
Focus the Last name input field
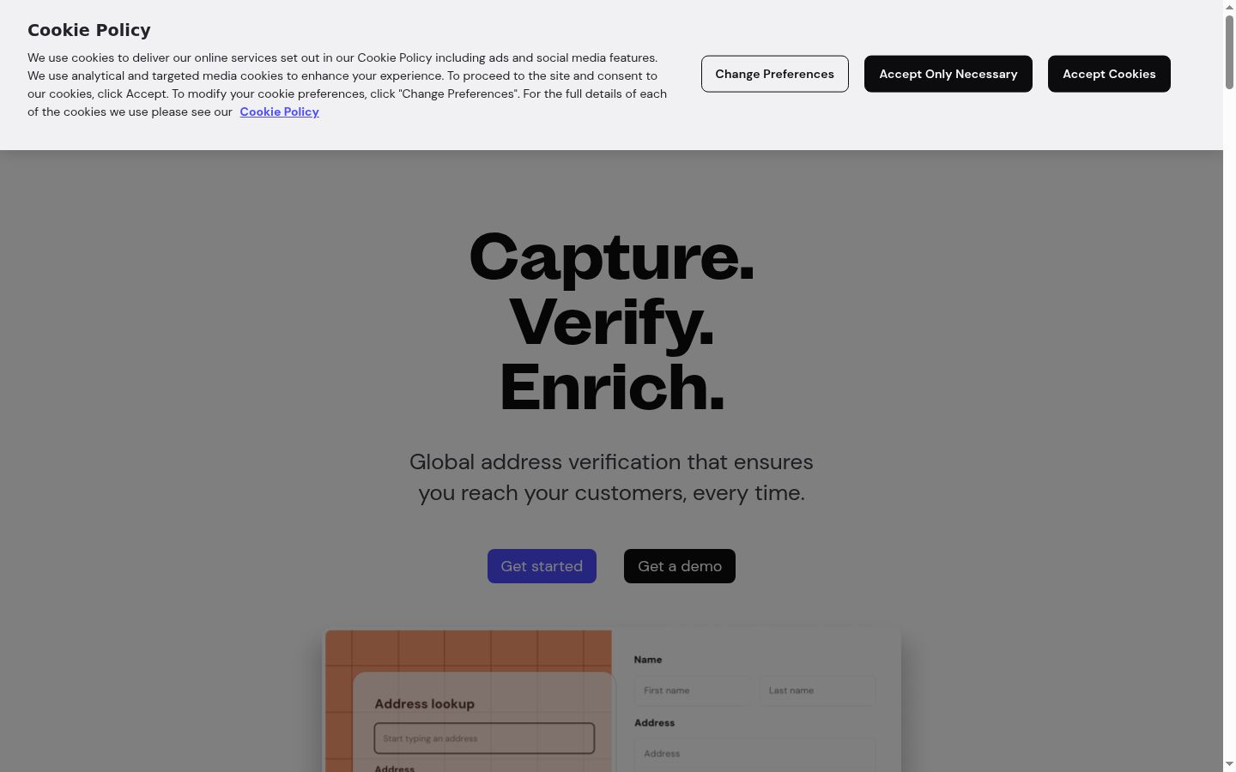click(817, 691)
